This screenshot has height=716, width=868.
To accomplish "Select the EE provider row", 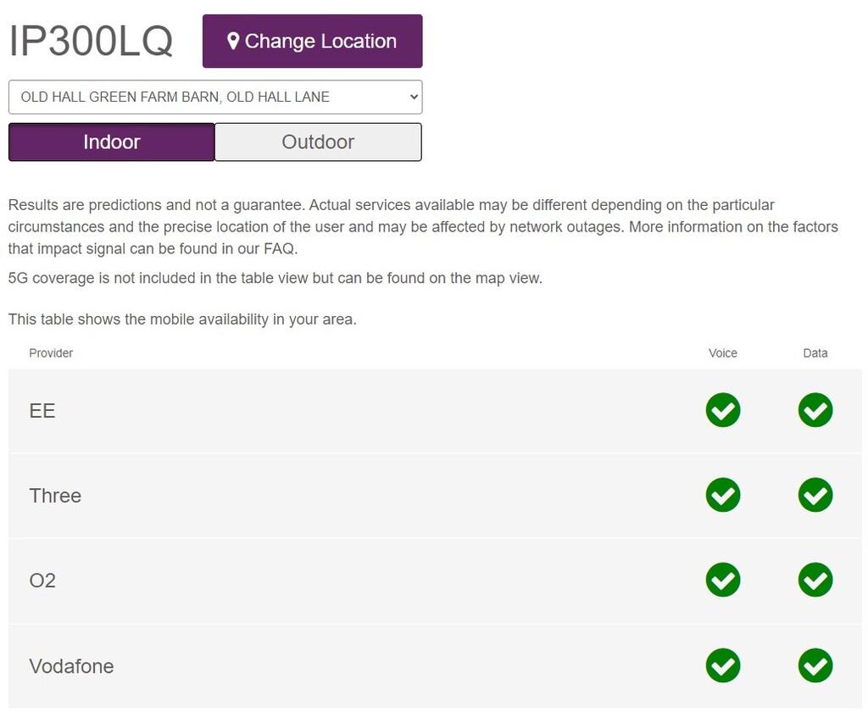I will click(x=42, y=411).
